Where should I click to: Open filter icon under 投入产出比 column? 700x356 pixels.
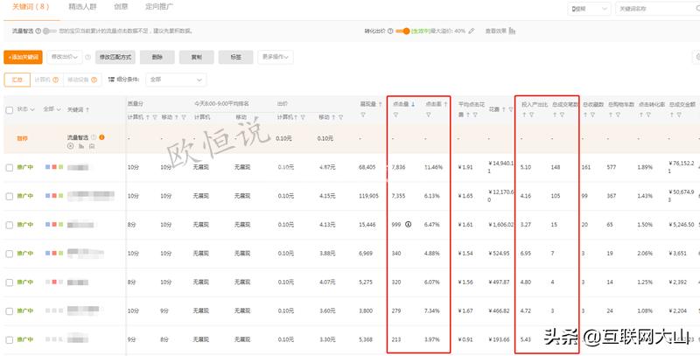click(530, 115)
